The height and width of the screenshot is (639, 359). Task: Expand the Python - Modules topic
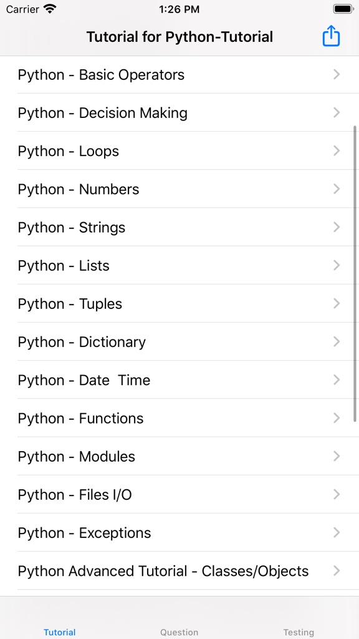pyautogui.click(x=179, y=456)
